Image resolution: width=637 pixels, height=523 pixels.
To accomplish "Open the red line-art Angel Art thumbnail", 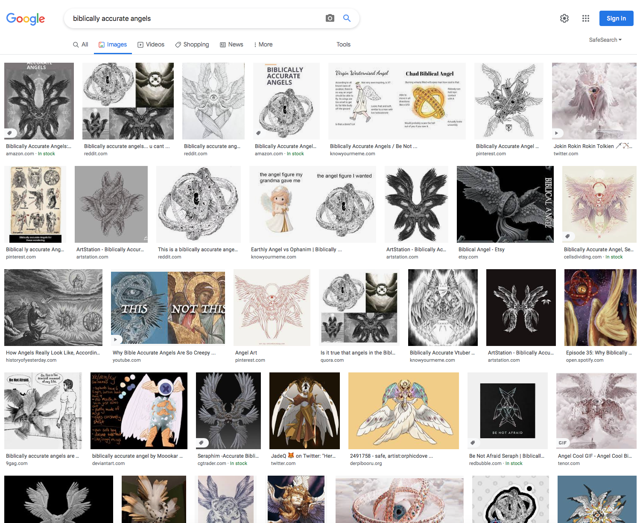I will 272,308.
